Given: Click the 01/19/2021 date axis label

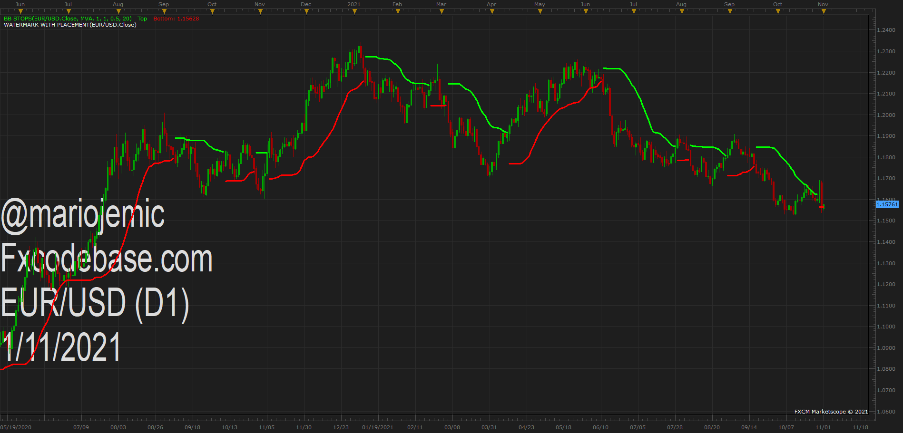Looking at the screenshot, I should coord(378,427).
